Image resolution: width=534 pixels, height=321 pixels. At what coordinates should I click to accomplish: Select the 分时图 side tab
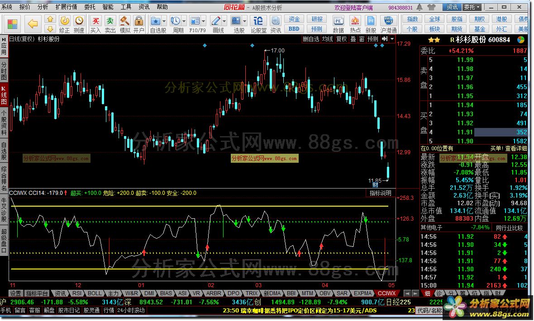(4, 71)
